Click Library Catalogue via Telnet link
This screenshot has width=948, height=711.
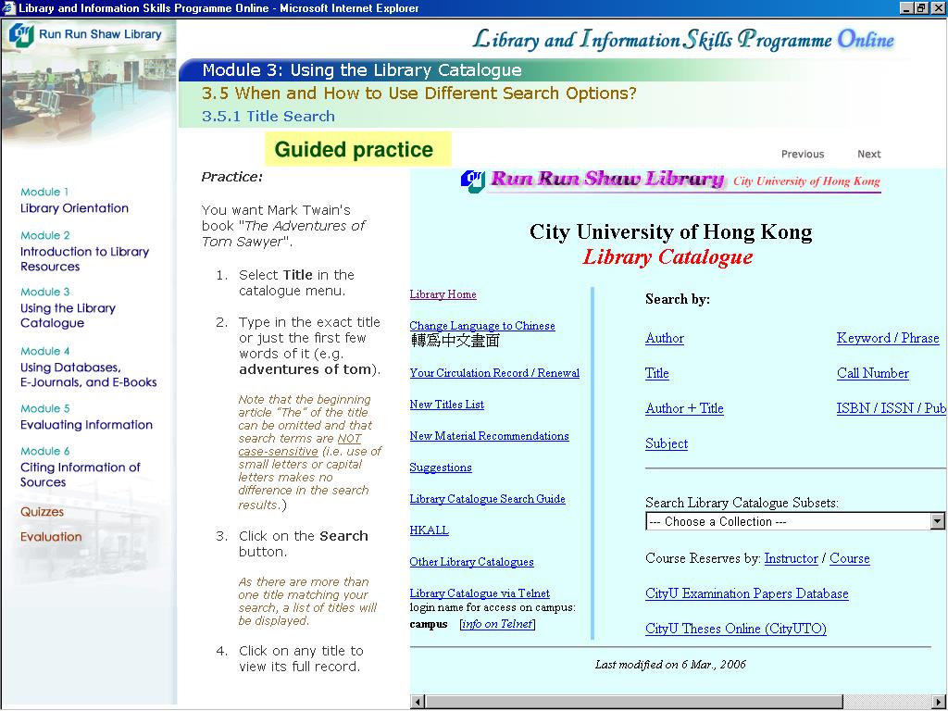tap(480, 593)
